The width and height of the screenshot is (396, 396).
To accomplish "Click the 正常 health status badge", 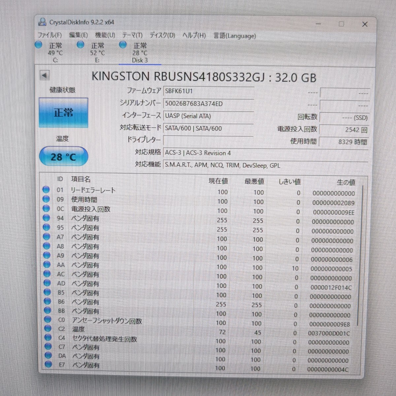I will tap(63, 112).
